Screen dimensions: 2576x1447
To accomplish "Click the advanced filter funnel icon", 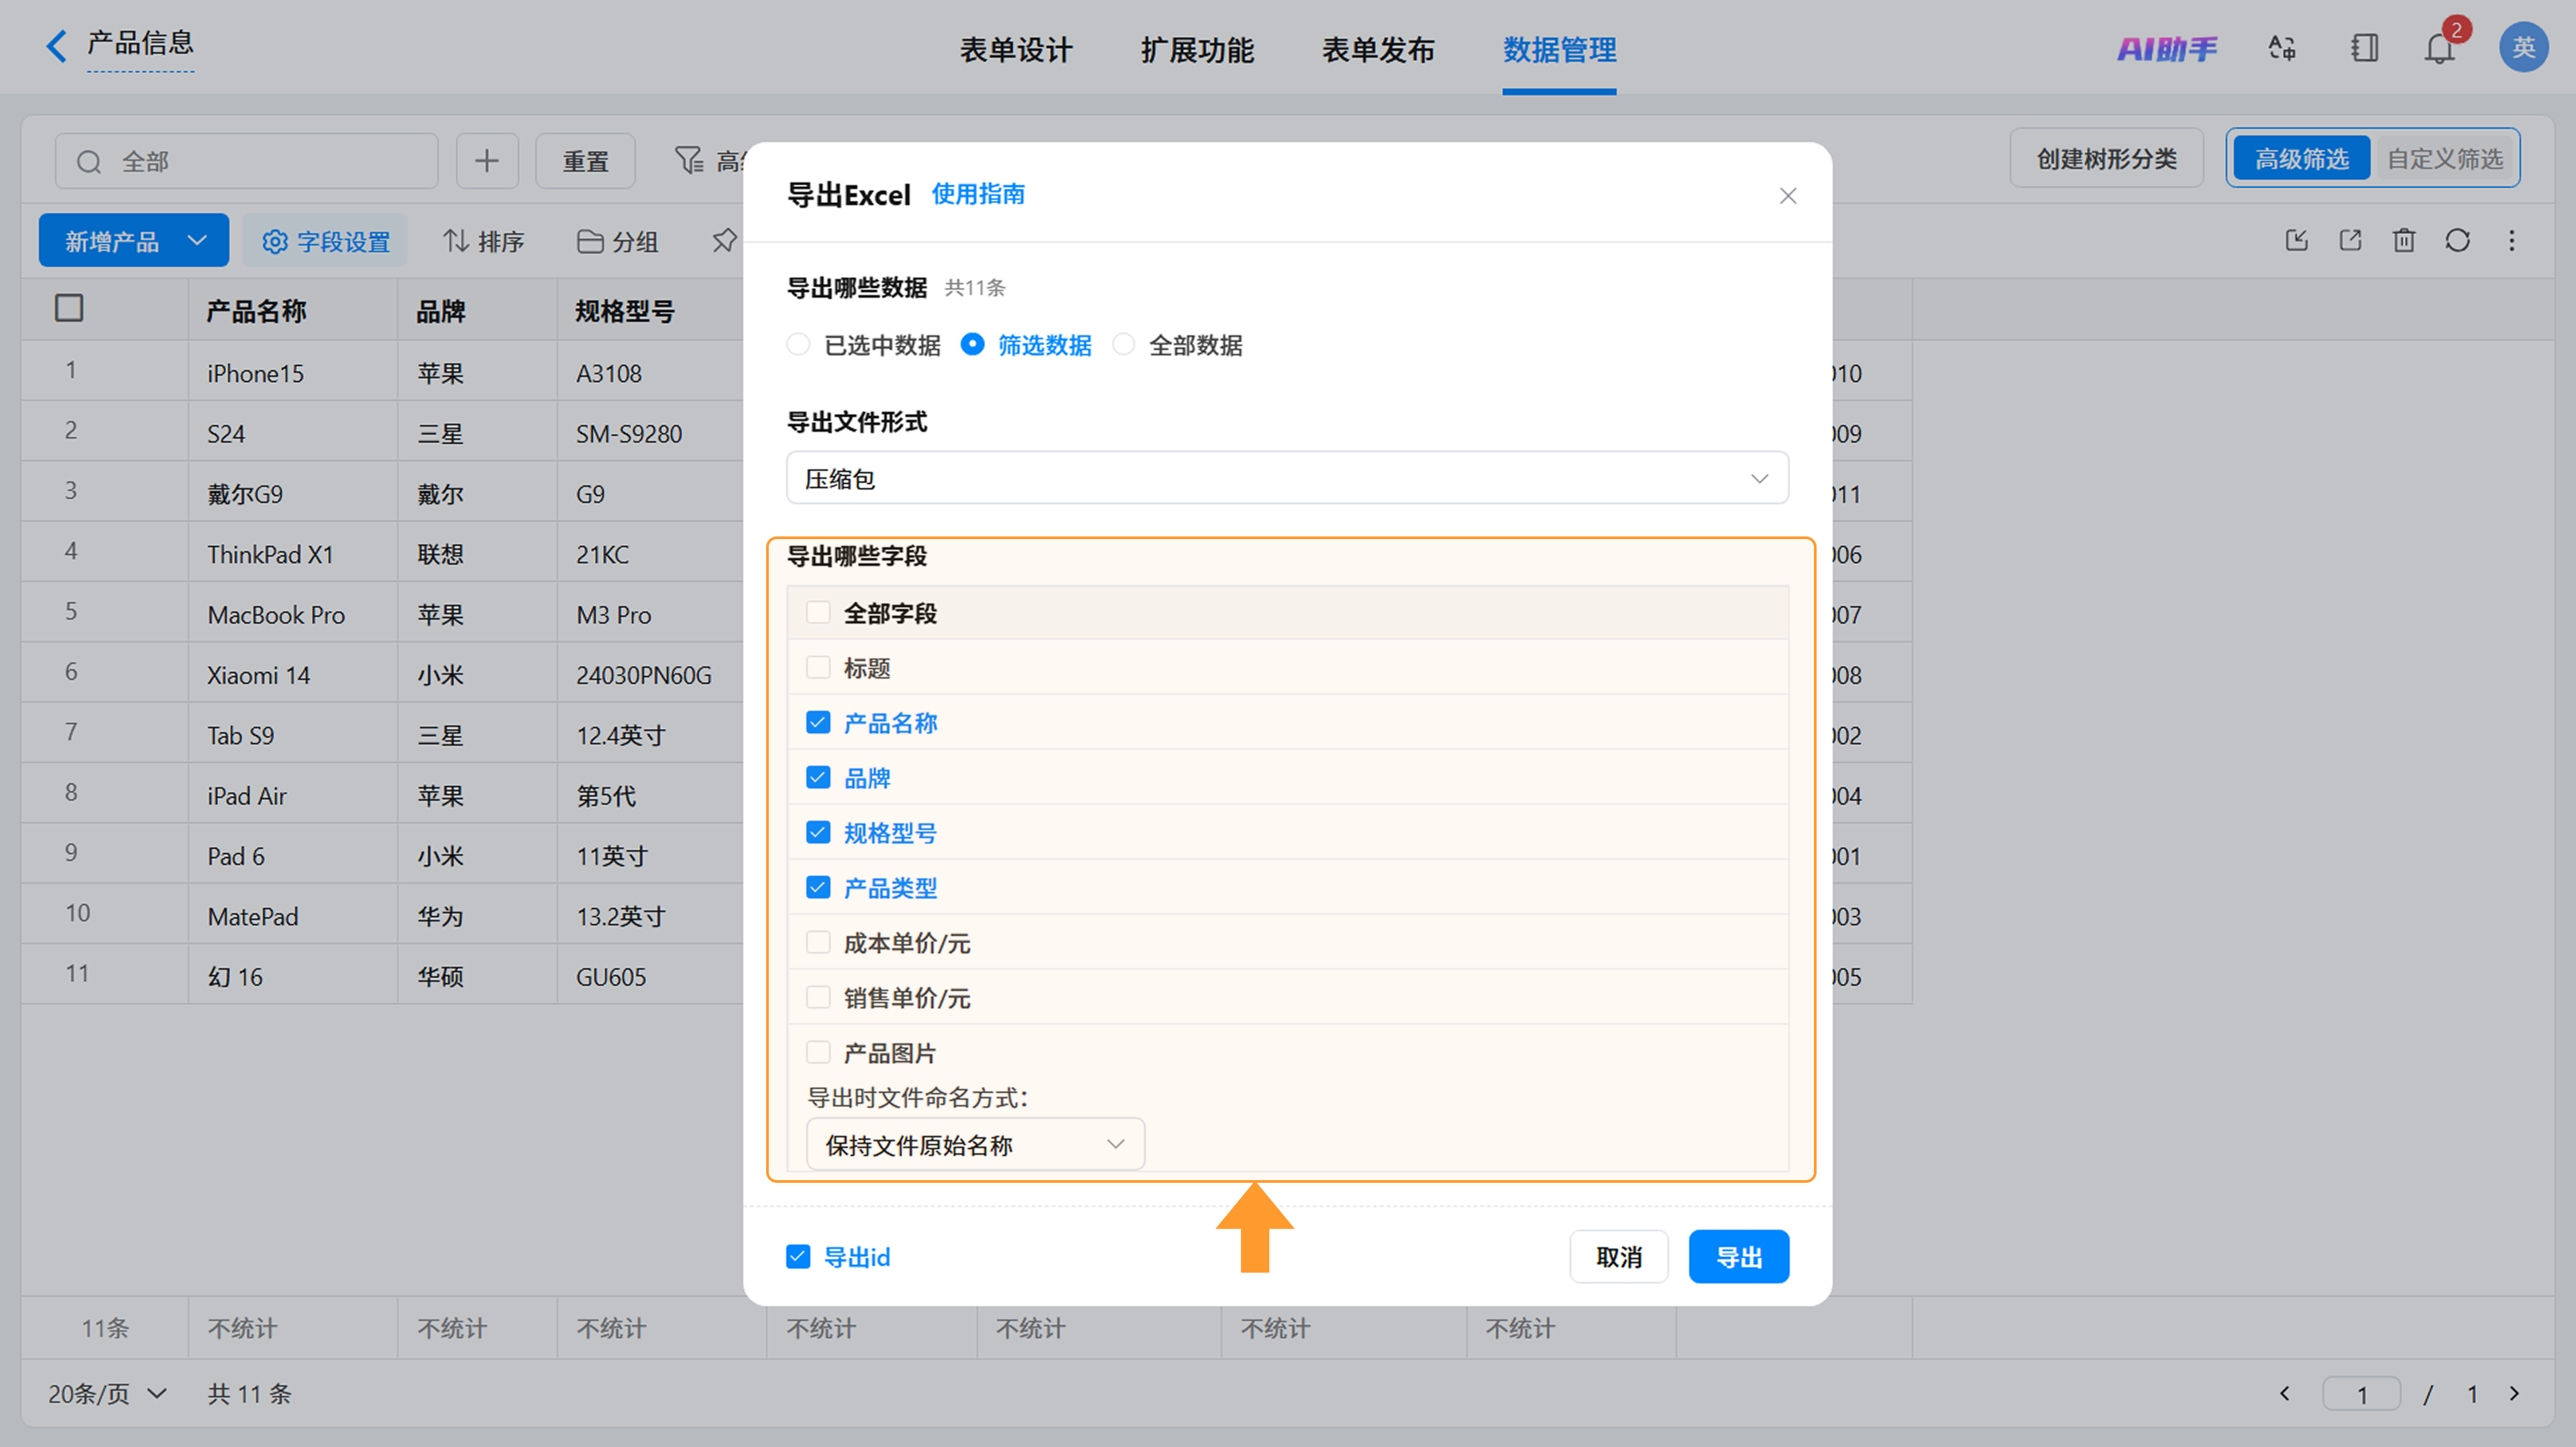I will pyautogui.click(x=689, y=160).
